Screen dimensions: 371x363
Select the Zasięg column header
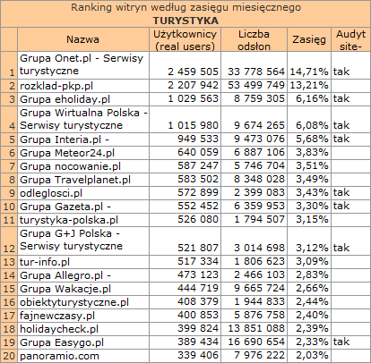click(x=309, y=39)
